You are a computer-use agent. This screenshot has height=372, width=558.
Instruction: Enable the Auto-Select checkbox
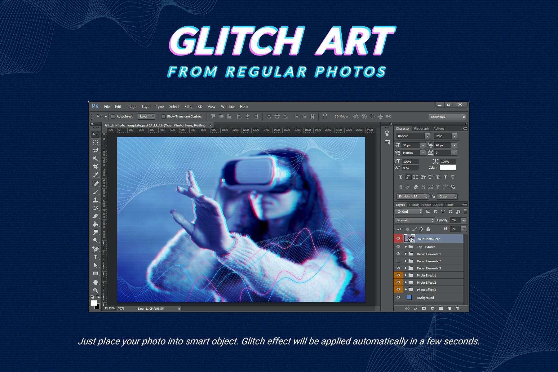click(x=113, y=117)
